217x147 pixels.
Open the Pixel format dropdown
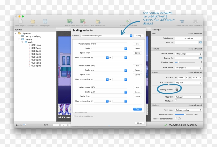[188, 68]
